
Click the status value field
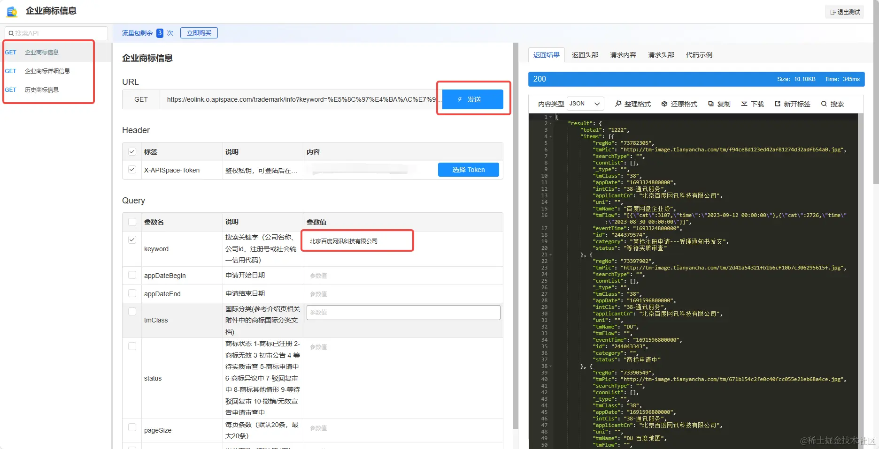pyautogui.click(x=403, y=347)
